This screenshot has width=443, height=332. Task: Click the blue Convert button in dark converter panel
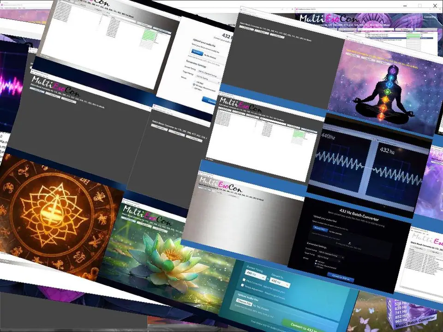tap(341, 278)
